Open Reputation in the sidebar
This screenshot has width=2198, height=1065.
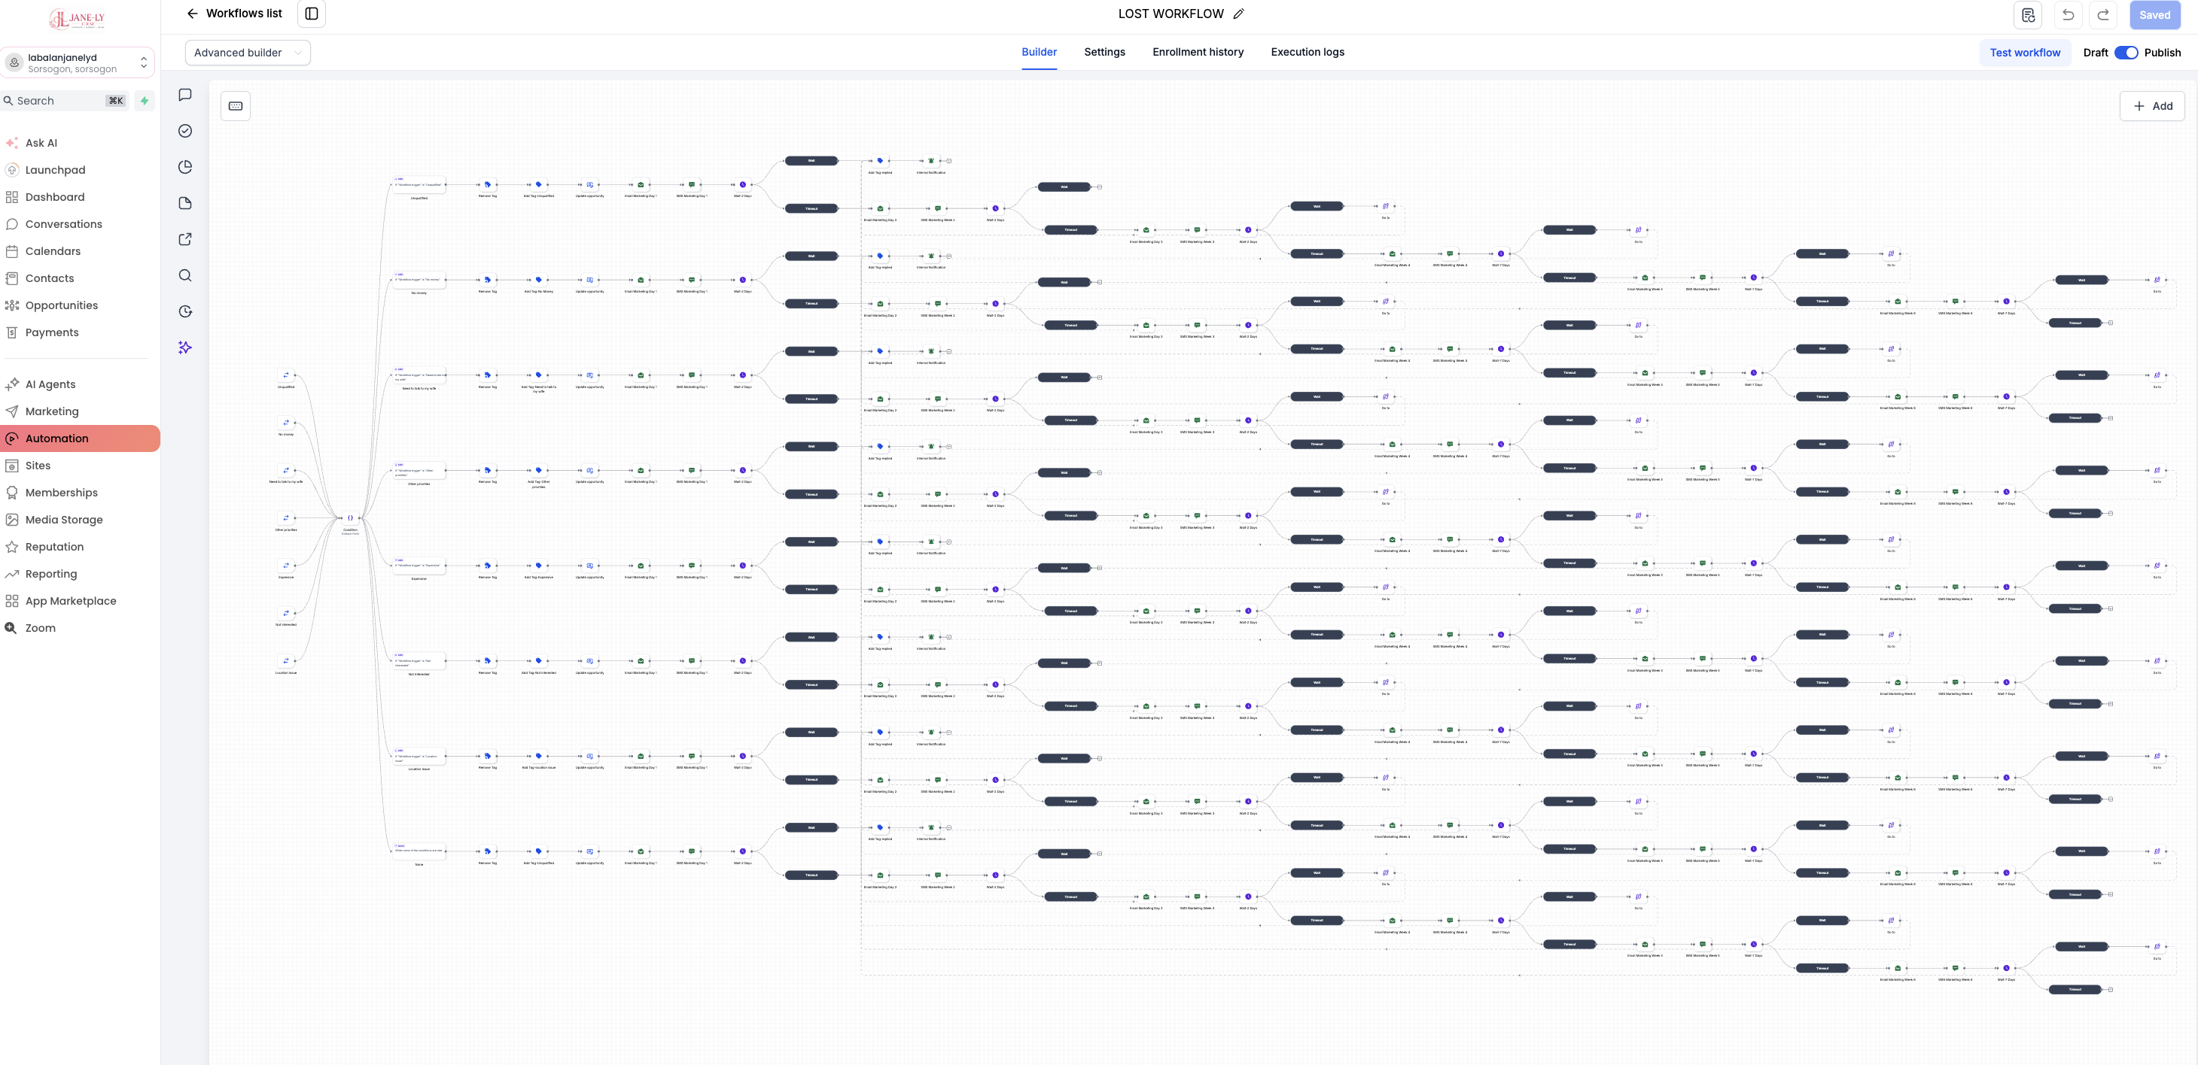coord(79,547)
